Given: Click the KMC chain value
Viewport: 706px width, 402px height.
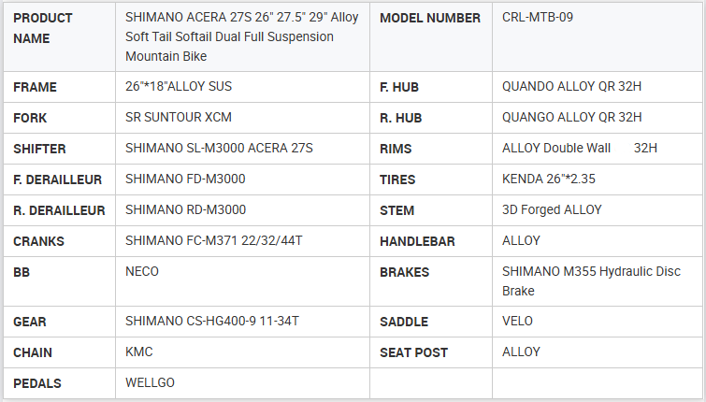Looking at the screenshot, I should (139, 352).
